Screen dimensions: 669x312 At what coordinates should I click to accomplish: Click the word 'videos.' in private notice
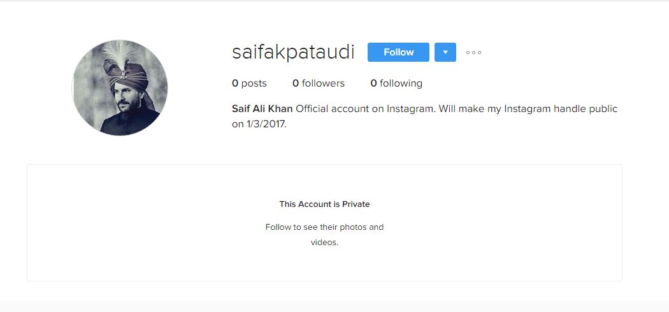[324, 243]
